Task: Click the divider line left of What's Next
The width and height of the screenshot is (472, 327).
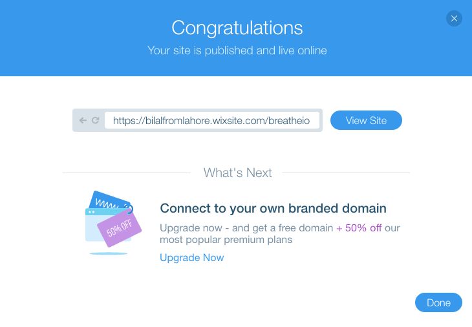Action: pyautogui.click(x=126, y=173)
